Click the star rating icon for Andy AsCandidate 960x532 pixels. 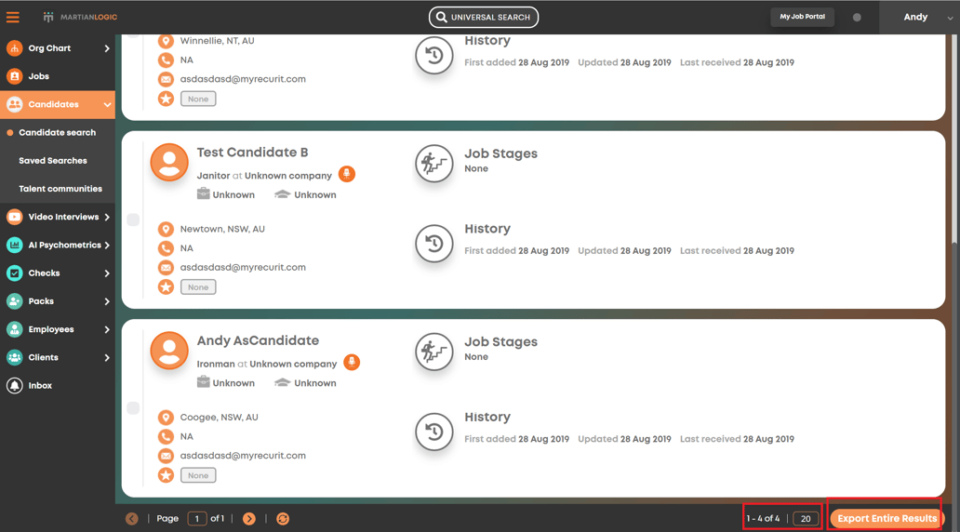[x=166, y=475]
